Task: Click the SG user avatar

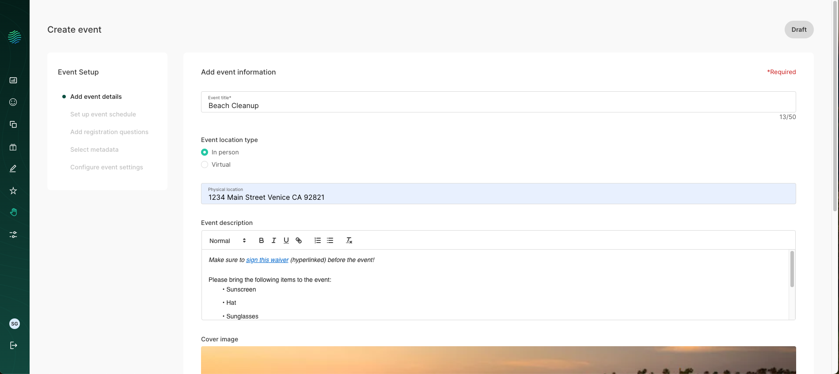Action: point(15,324)
